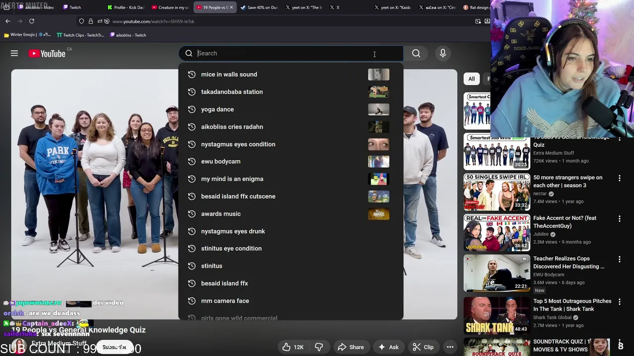The image size is (634, 356).
Task: Open 'aikobliss - Twitch' bookmark
Action: 128,35
